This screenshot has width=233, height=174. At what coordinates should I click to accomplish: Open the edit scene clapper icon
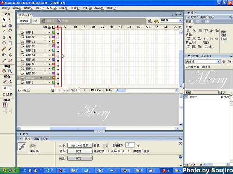coord(150,21)
